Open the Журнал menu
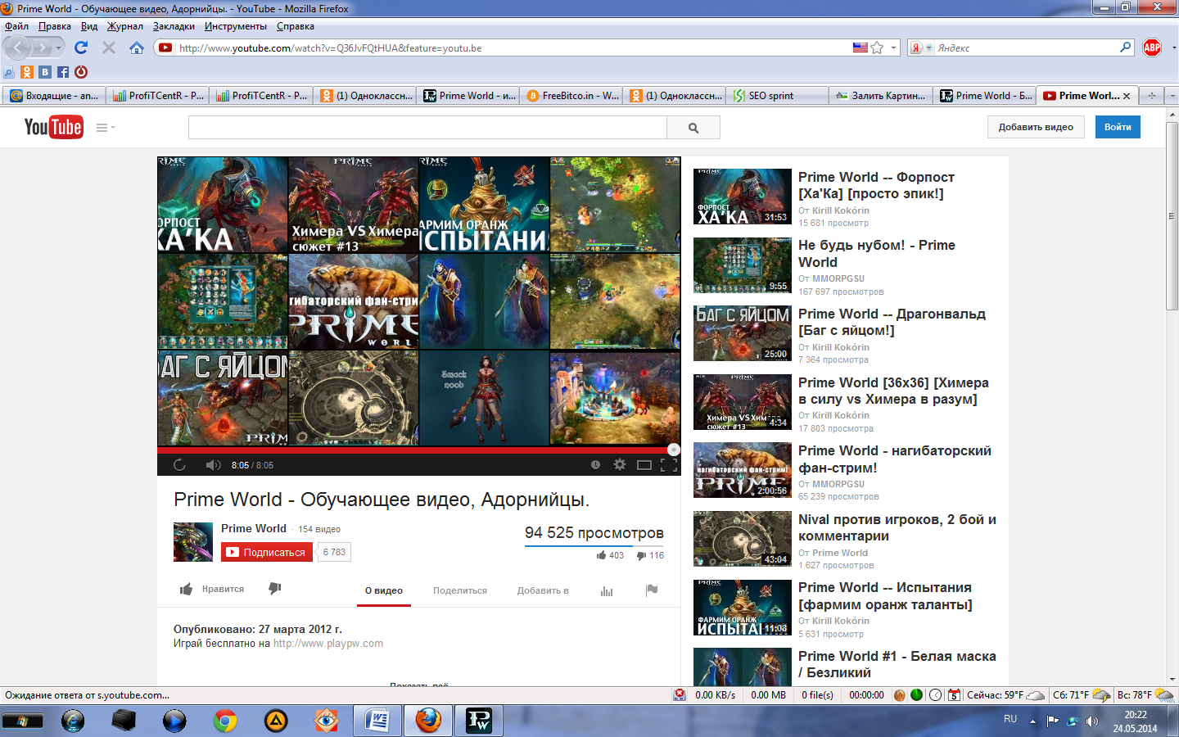 (124, 26)
